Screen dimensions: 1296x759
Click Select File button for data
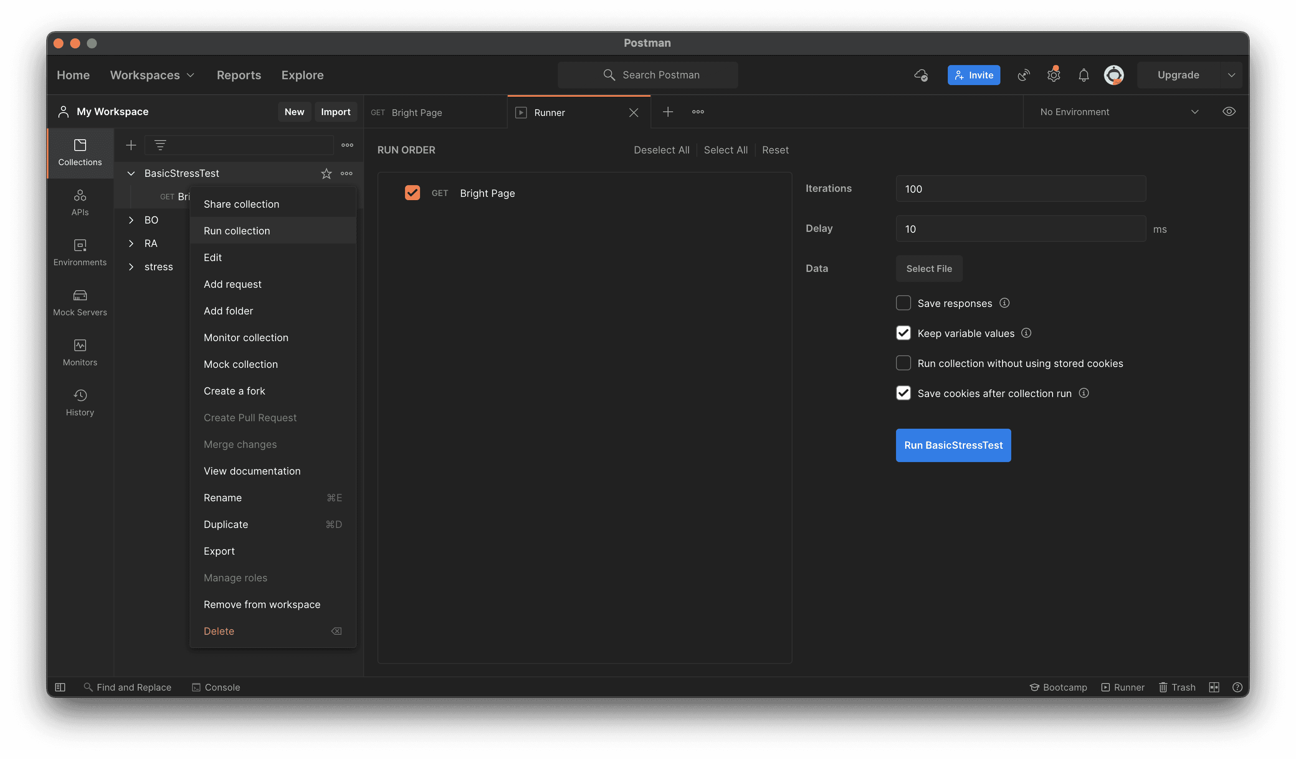click(929, 269)
